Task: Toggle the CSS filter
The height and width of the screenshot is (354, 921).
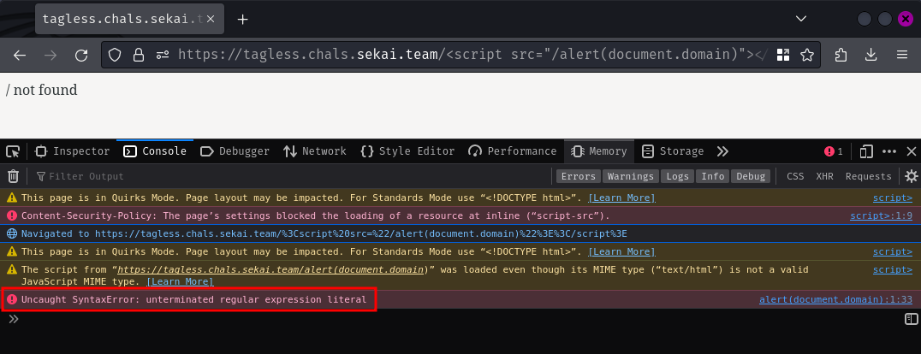Action: click(795, 176)
